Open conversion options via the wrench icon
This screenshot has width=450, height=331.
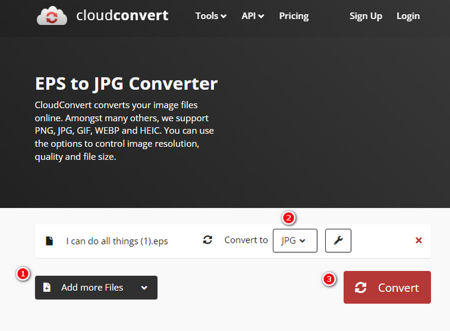338,240
